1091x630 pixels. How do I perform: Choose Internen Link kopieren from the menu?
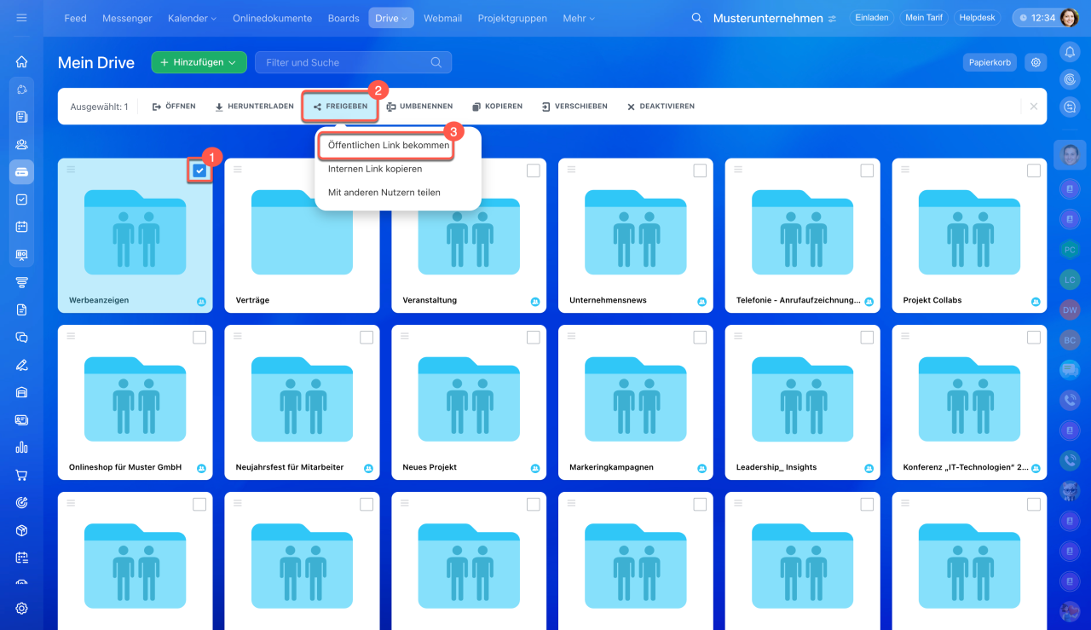[x=375, y=169]
